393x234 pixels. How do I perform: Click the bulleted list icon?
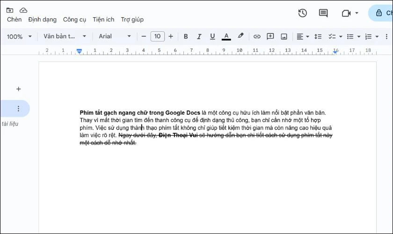(x=350, y=37)
